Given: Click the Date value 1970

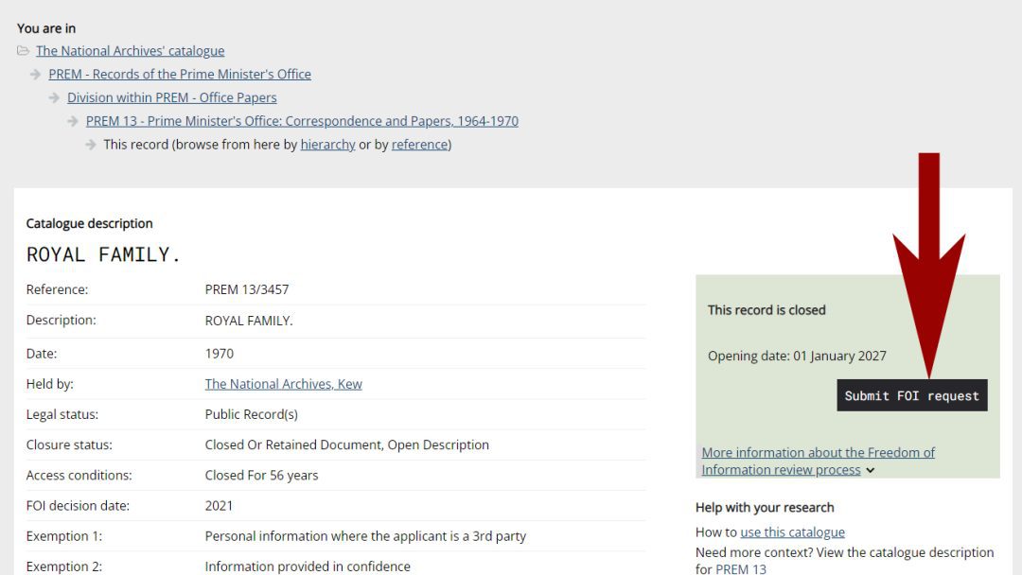Looking at the screenshot, I should [x=219, y=354].
